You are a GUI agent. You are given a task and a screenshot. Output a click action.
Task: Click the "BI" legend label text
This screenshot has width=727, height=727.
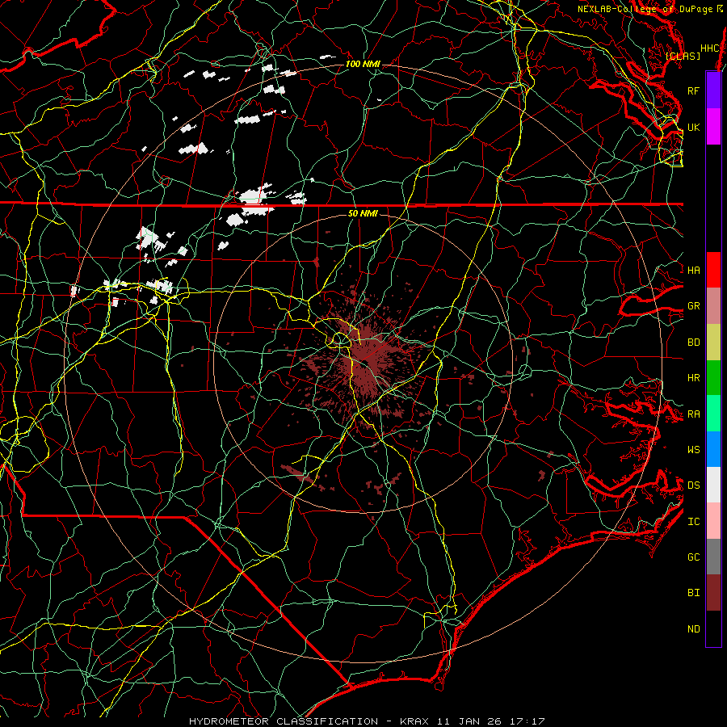tap(694, 593)
